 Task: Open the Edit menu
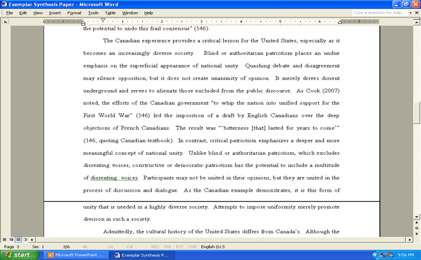23,13
